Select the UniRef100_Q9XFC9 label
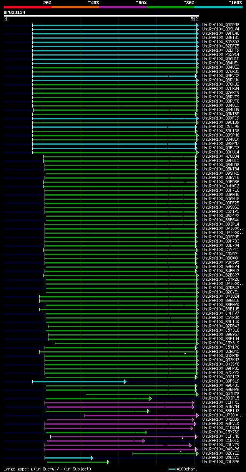Viewport: 246px width, 472px height. click(221, 118)
